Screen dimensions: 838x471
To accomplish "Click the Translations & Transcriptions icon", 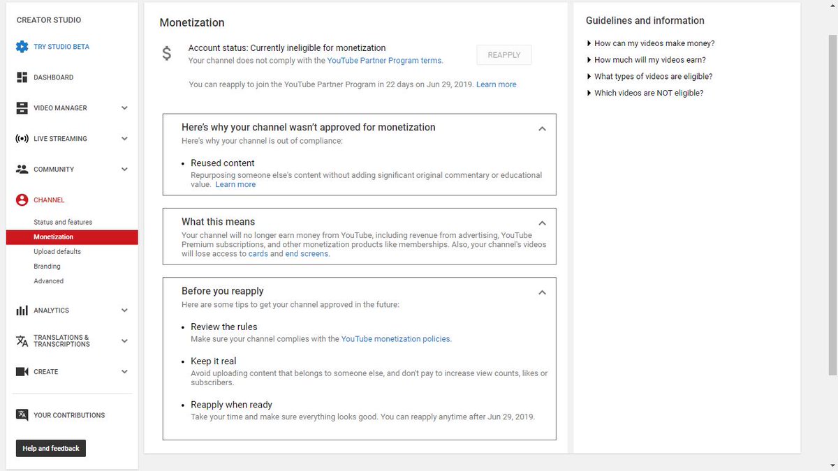I will point(22,341).
